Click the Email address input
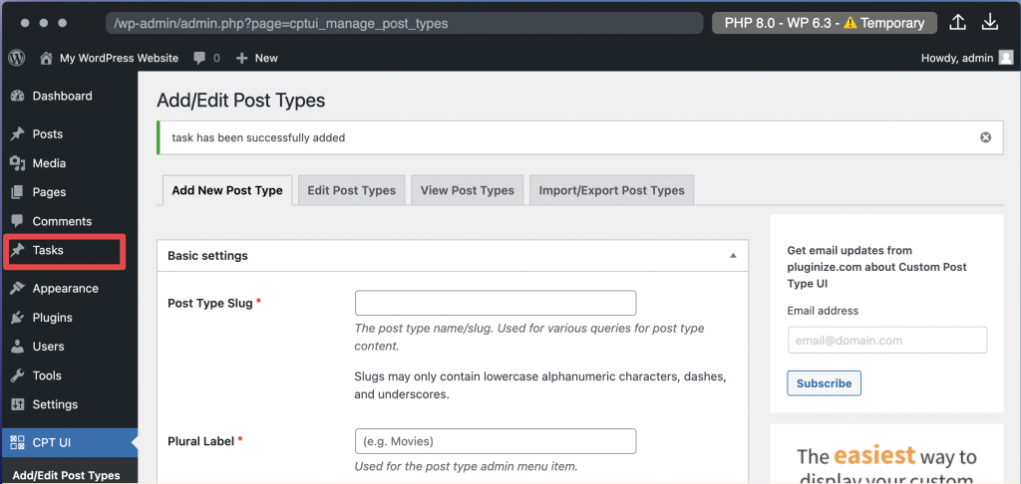 click(886, 340)
